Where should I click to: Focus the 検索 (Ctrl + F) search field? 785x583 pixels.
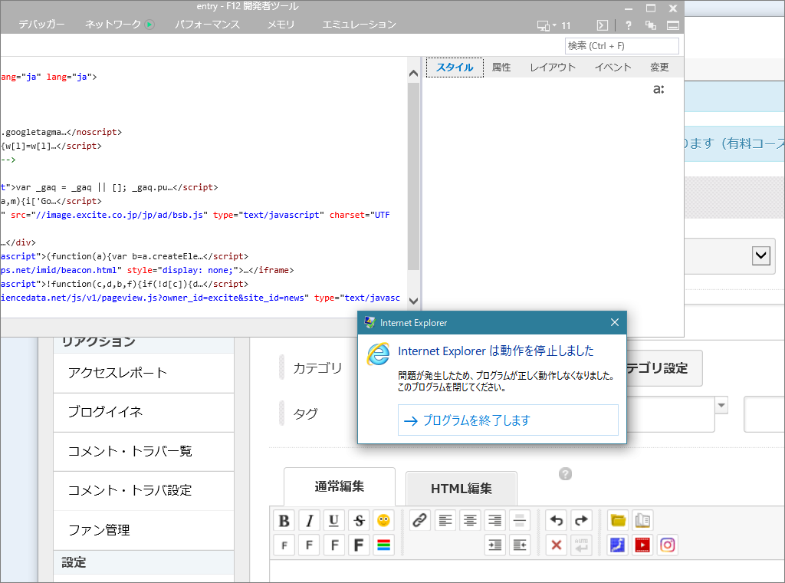tap(622, 46)
